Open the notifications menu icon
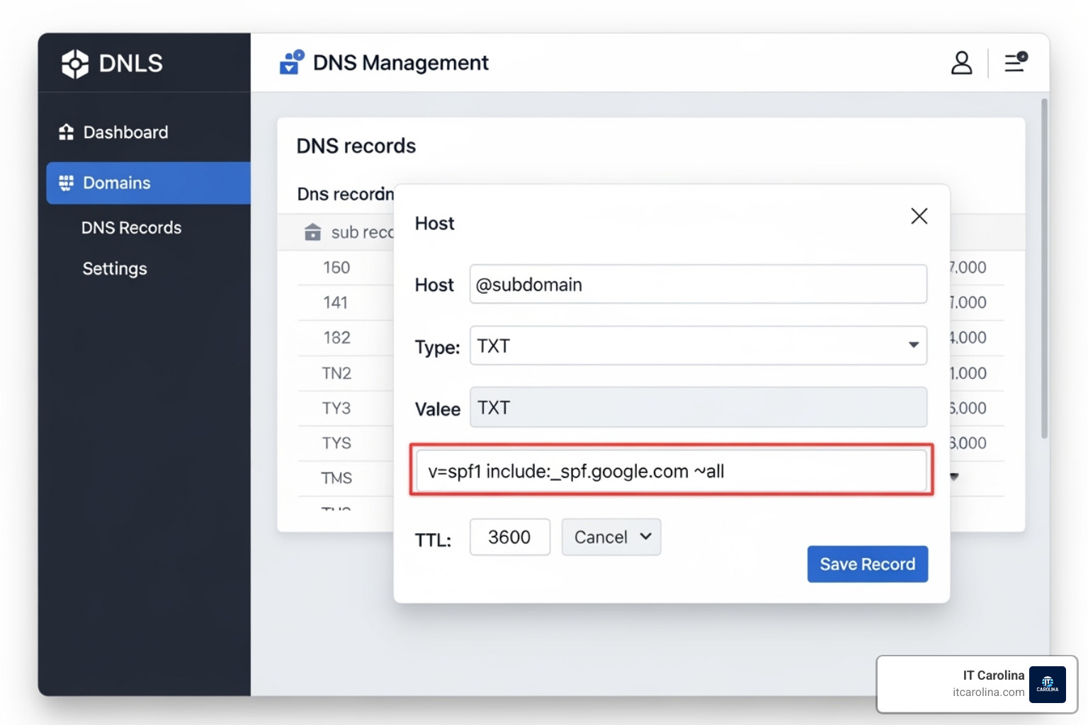1088x725 pixels. click(x=1016, y=62)
